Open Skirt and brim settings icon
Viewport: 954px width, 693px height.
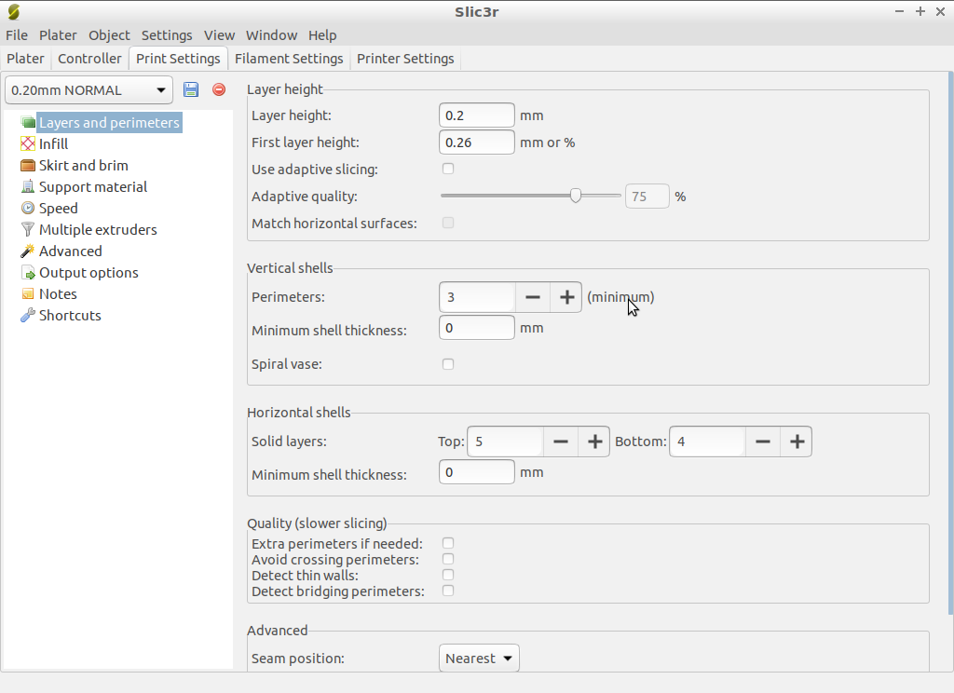(28, 166)
